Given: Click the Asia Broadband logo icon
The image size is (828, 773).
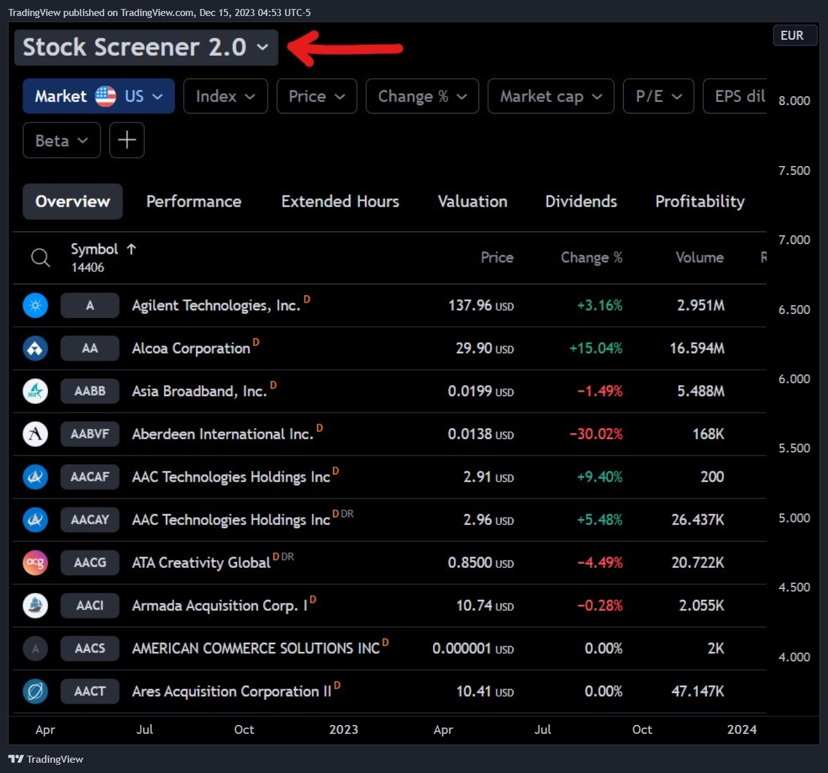Looking at the screenshot, I should point(35,391).
